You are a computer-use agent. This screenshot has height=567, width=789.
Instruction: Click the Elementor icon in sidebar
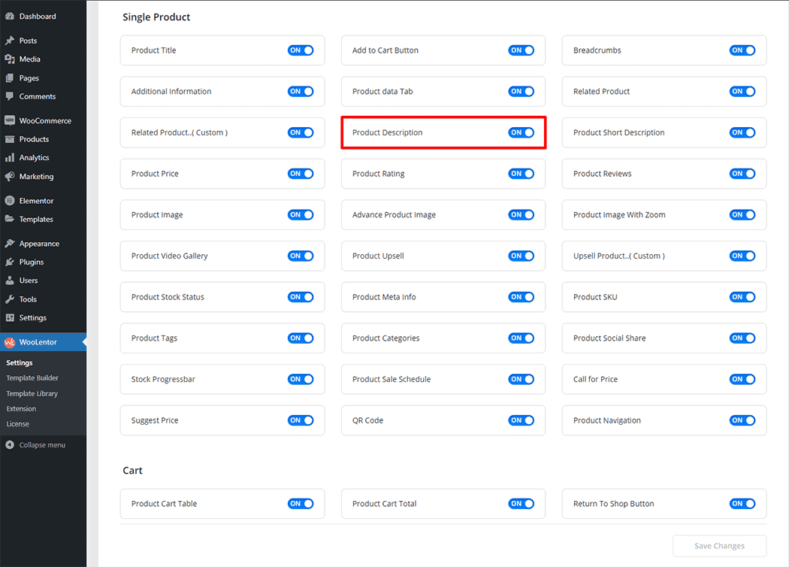pyautogui.click(x=9, y=201)
